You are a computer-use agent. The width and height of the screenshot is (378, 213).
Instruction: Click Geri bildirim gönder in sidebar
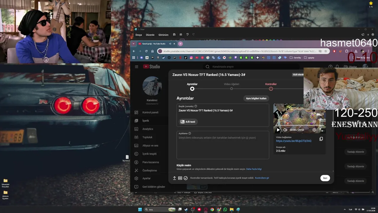pos(149,187)
